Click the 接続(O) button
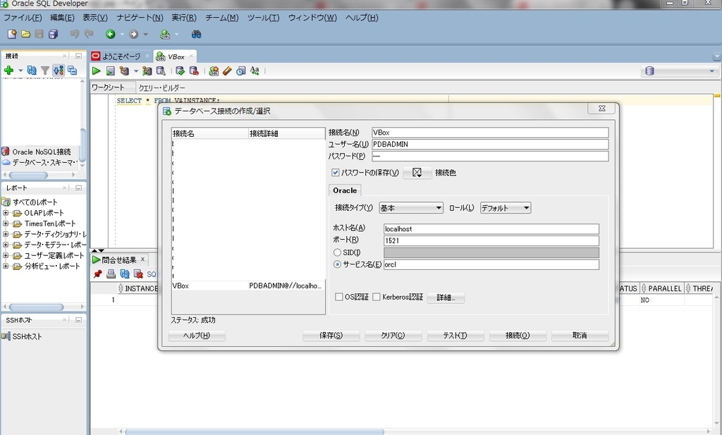This screenshot has width=722, height=435. coord(518,336)
